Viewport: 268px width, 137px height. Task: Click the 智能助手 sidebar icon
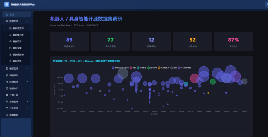(x=7, y=88)
